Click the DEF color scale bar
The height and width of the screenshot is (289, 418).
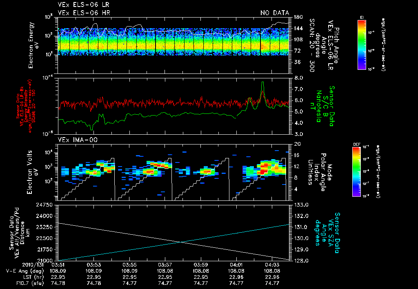coord(356,171)
